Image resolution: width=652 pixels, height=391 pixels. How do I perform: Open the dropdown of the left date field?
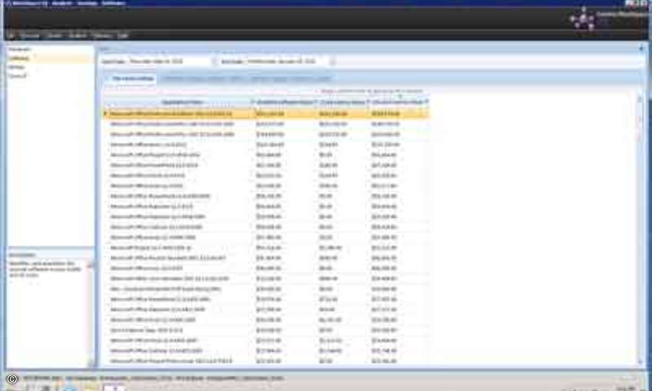(x=214, y=62)
